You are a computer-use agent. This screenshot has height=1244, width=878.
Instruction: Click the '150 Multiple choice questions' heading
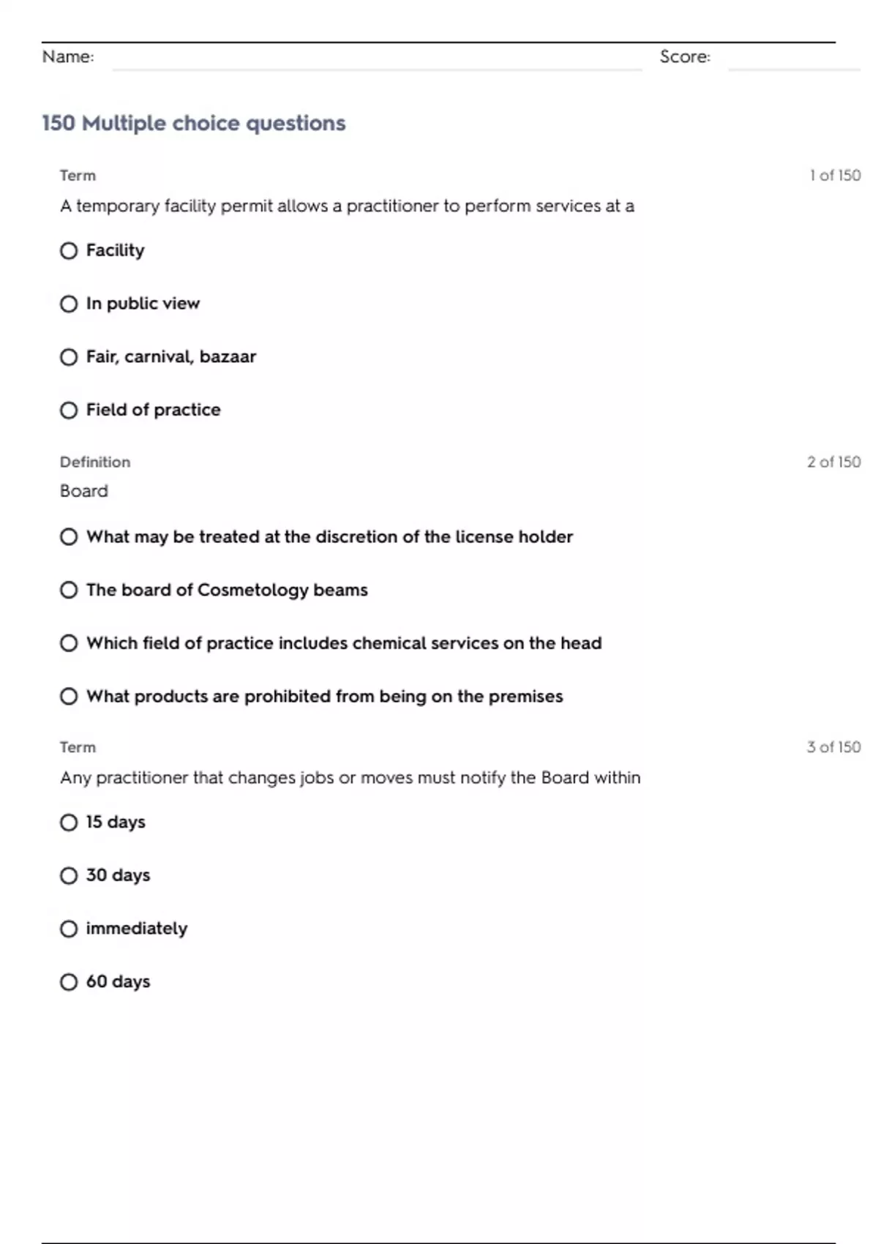194,123
